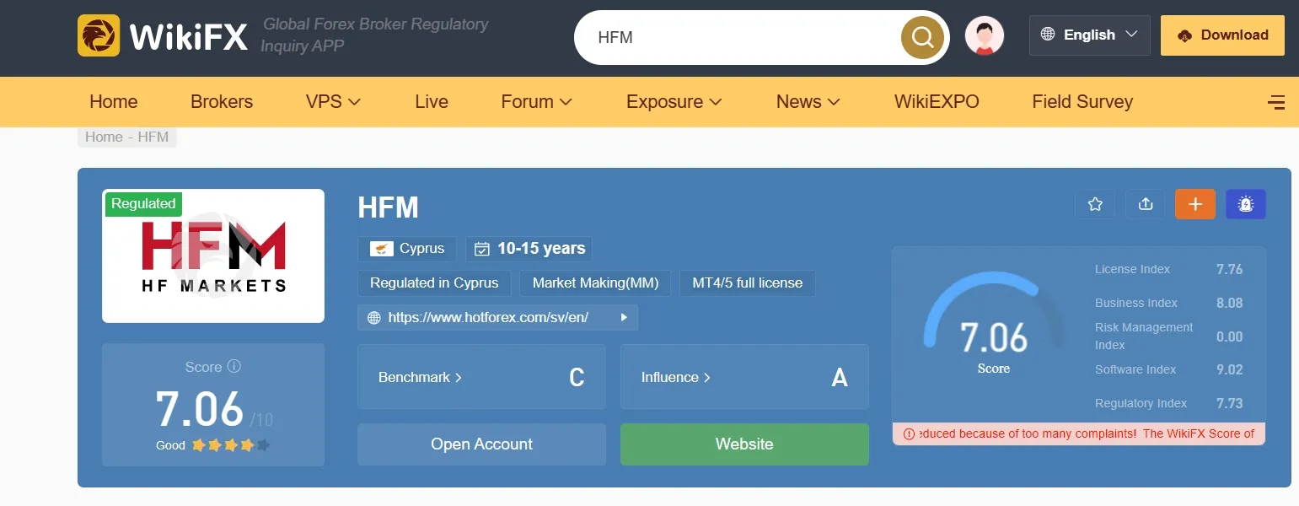The height and width of the screenshot is (506, 1299).
Task: Open the WikiEXPO page
Action: point(937,102)
